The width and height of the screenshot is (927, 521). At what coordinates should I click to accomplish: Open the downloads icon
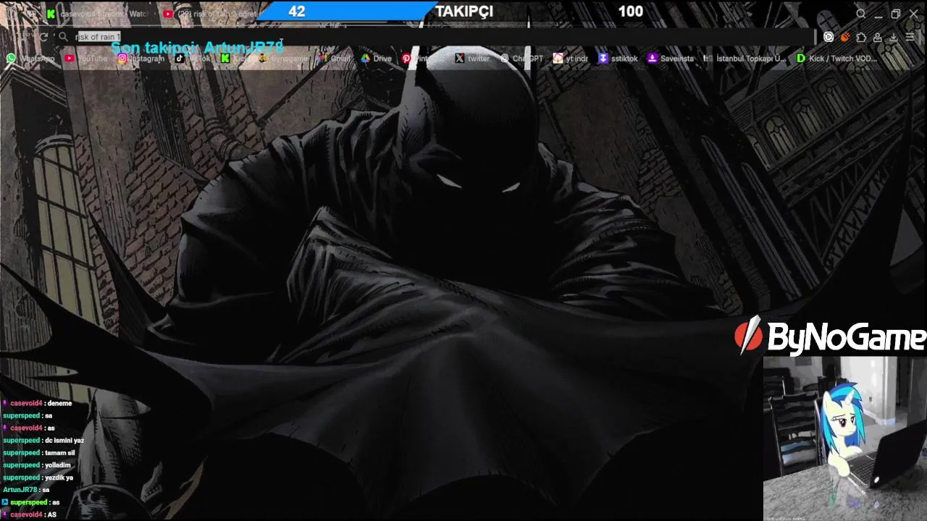tap(894, 37)
